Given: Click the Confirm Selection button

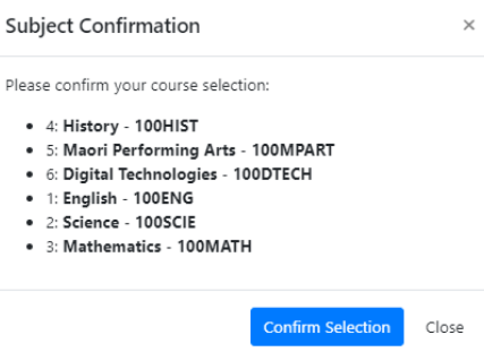Looking at the screenshot, I should click(x=327, y=327).
